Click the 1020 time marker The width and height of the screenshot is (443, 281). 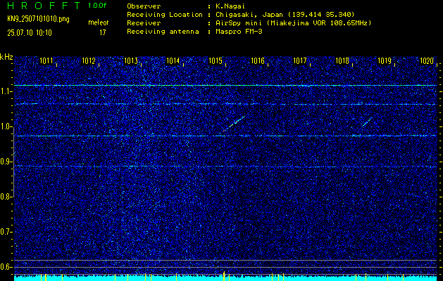click(427, 60)
